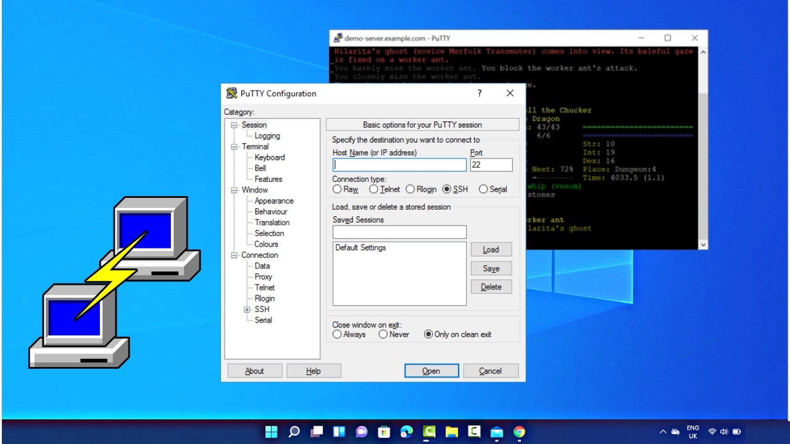Click the question mark help icon in PuTTY Configuration

coord(480,93)
